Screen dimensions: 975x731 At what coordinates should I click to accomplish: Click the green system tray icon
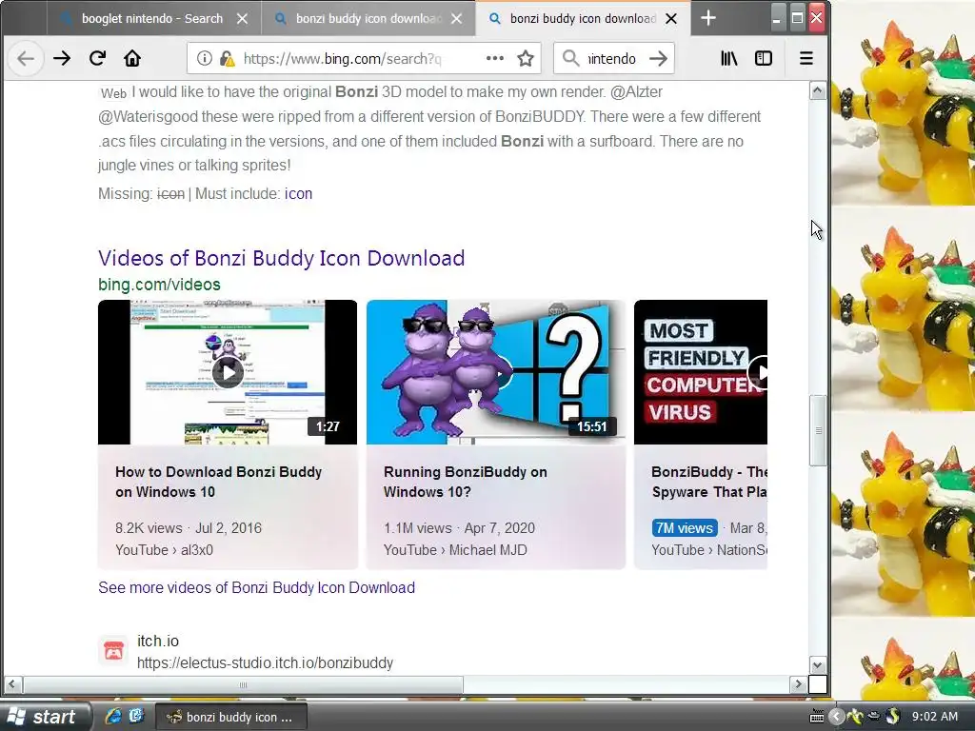click(x=856, y=717)
